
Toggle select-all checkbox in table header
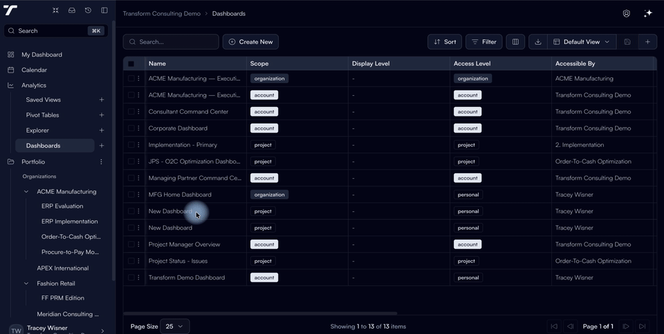(131, 63)
